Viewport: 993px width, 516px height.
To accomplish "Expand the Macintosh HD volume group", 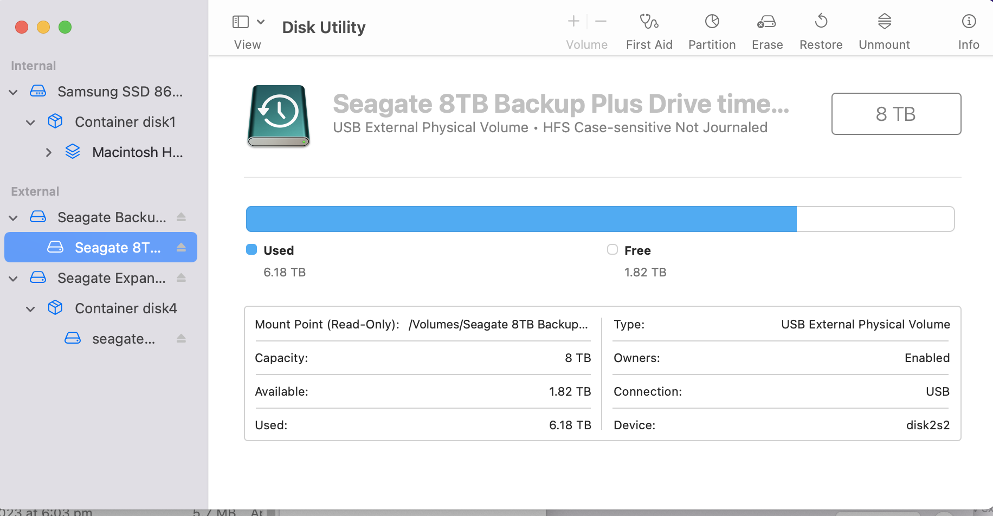I will [49, 153].
